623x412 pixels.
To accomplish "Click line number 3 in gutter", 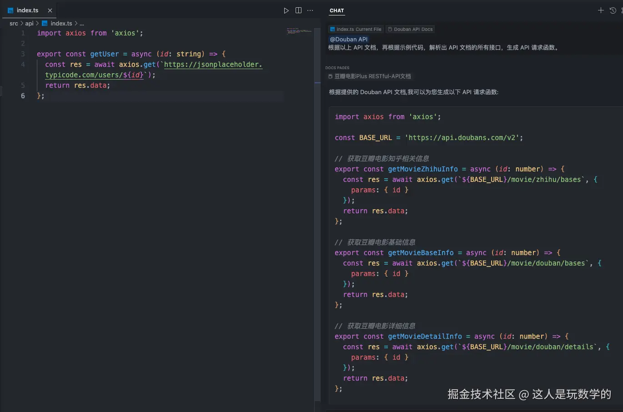I will click(x=23, y=54).
